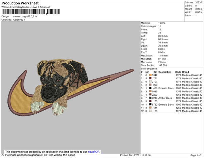The height and width of the screenshot is (158, 204).
Task: Click the 'Right:' measurement label
Action: [x=144, y=39]
